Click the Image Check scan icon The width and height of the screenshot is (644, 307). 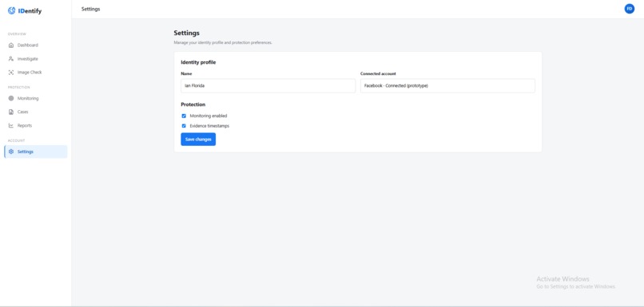coord(11,72)
